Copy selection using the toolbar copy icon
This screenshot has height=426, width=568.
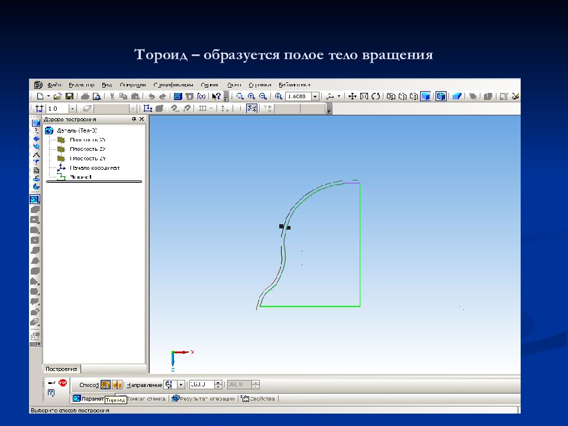pyautogui.click(x=124, y=96)
